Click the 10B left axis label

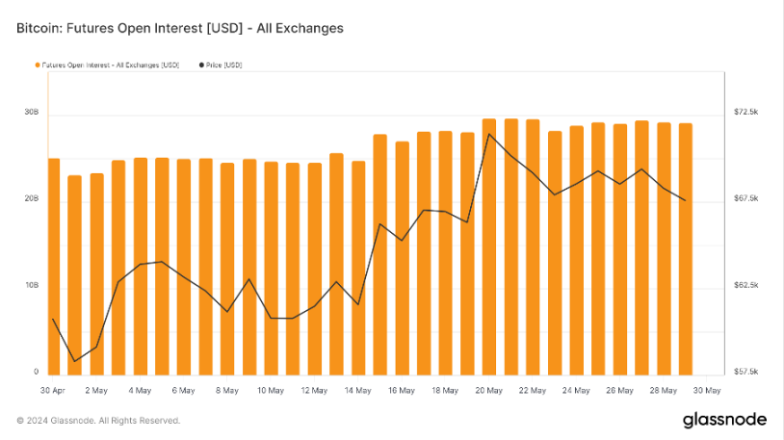[31, 286]
